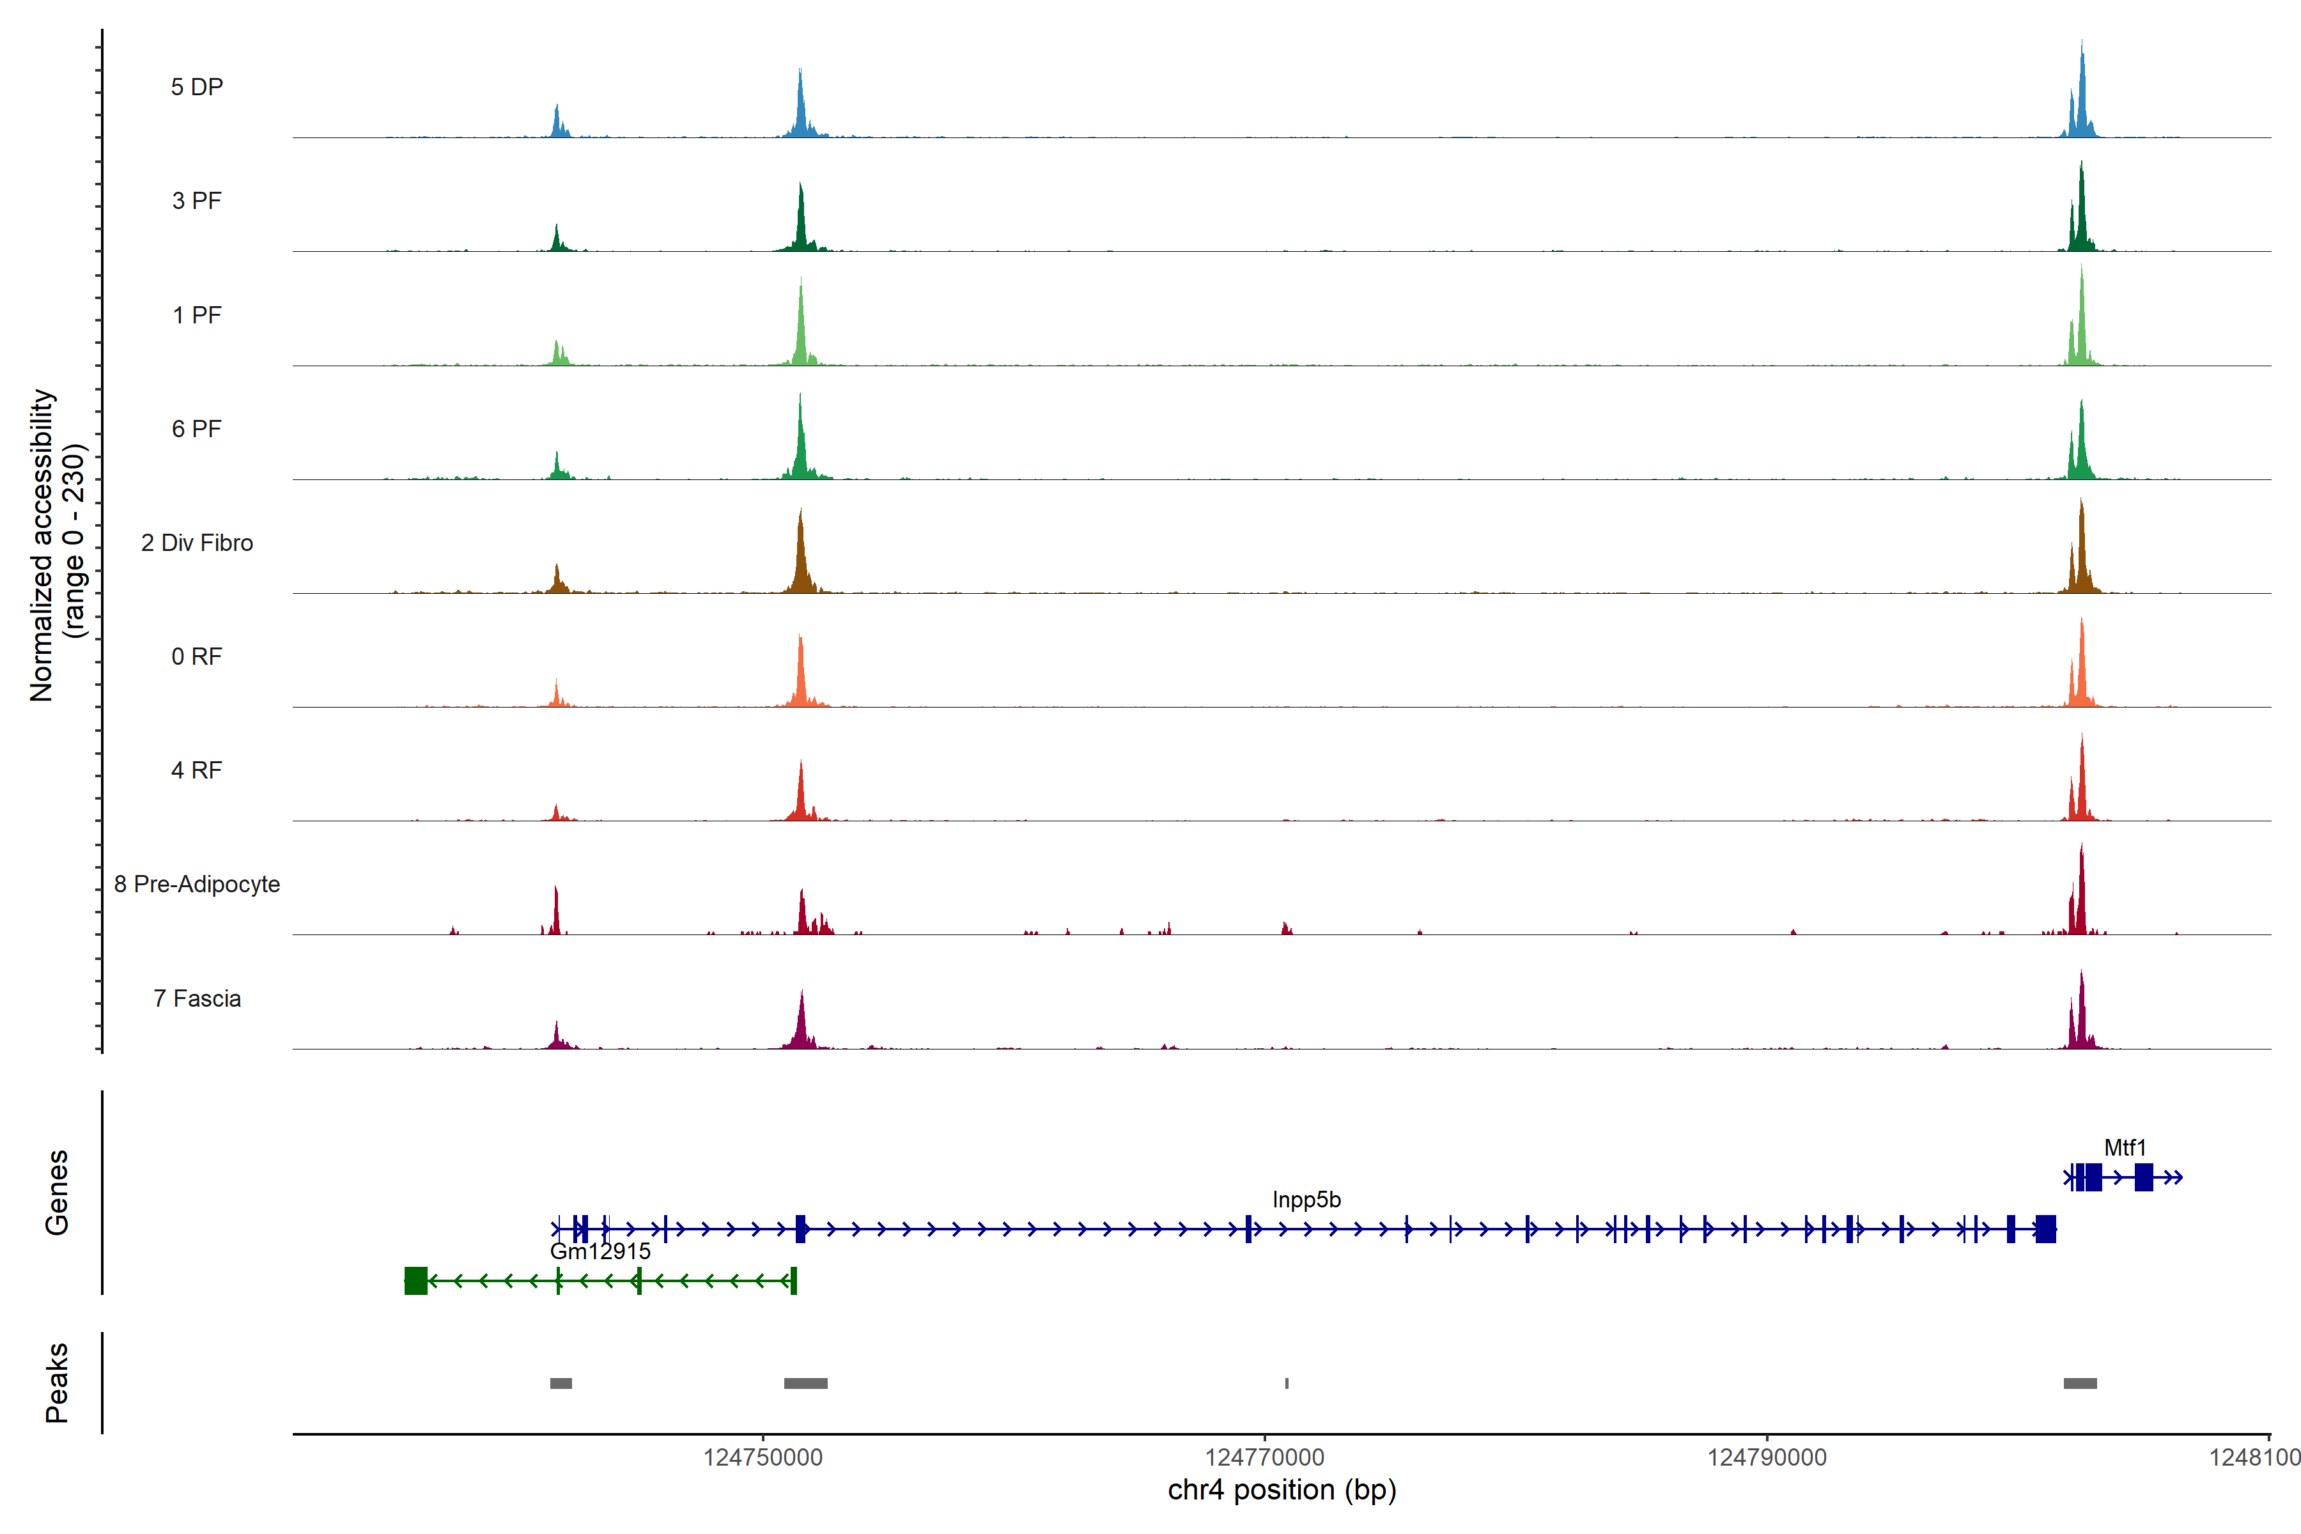2301x1534 pixels.
Task: Click the chr4 position (bp) axis title
Action: pyautogui.click(x=1282, y=1490)
